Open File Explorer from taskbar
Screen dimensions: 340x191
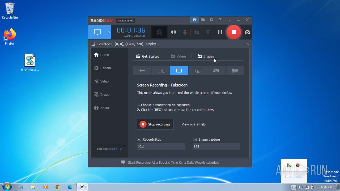pyautogui.click(x=33, y=187)
